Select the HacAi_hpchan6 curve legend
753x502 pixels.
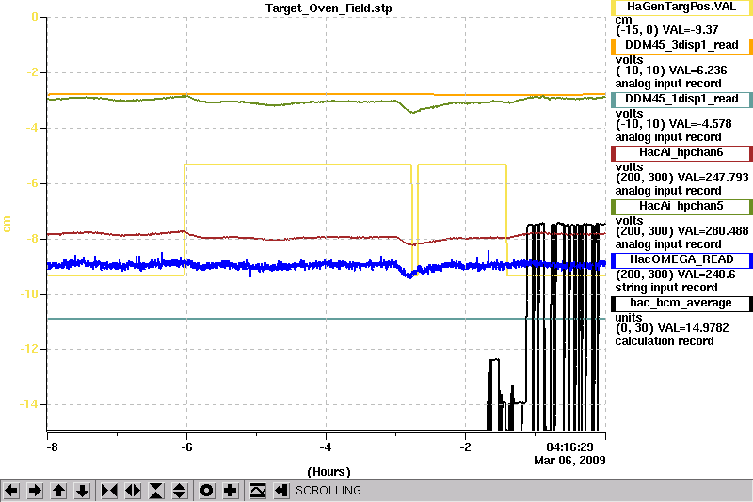[681, 153]
